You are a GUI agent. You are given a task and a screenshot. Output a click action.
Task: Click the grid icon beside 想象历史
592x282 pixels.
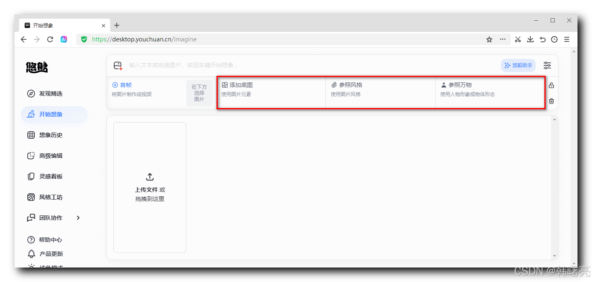click(31, 135)
